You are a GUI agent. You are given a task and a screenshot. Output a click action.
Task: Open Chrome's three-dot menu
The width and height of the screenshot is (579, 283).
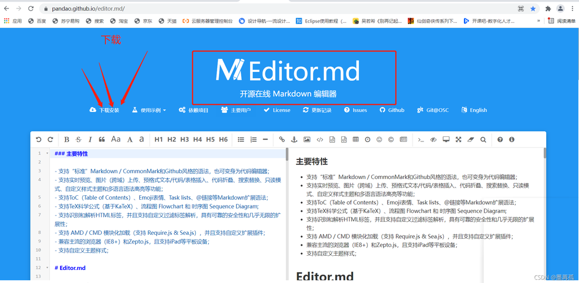[x=572, y=8]
